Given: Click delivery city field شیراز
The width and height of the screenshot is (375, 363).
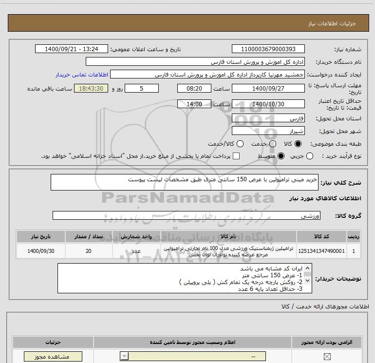Looking at the screenshot, I should [x=268, y=131].
